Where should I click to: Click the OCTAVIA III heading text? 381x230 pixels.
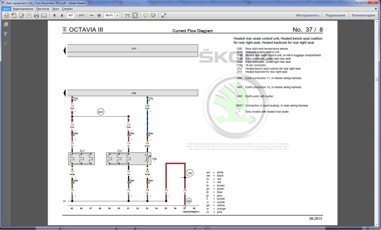86,30
